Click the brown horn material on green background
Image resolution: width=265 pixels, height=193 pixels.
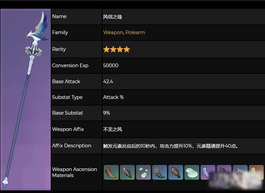(x=111, y=172)
